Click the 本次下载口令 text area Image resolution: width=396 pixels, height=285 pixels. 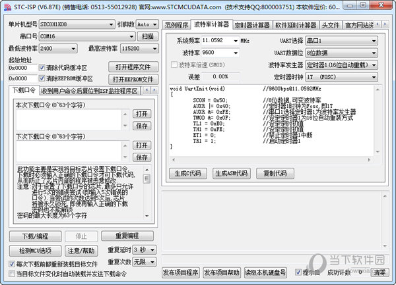(69, 120)
